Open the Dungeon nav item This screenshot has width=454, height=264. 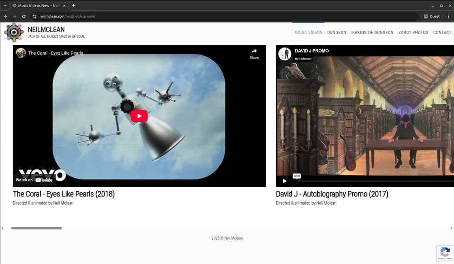(x=337, y=33)
